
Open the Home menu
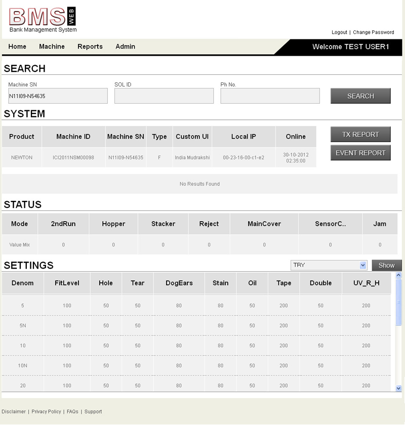point(17,47)
